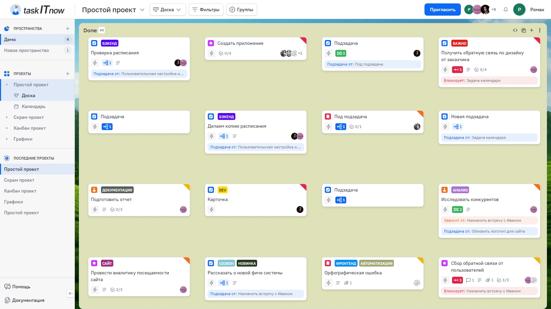Add a new project with the plus icon next to Проекты

(x=68, y=74)
